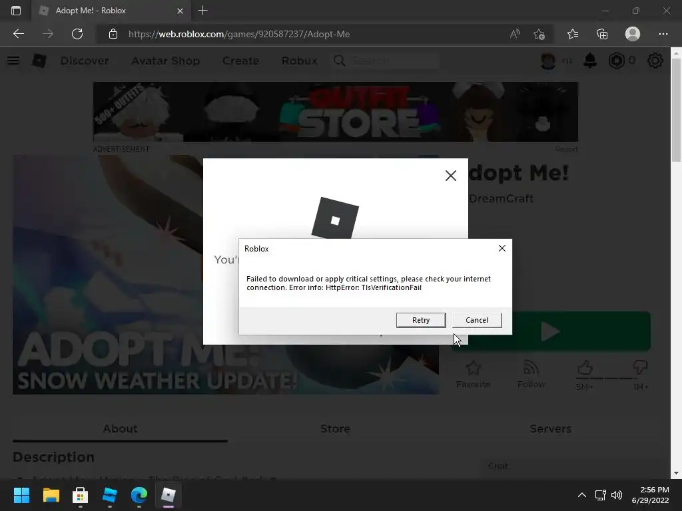682x511 pixels.
Task: Select the web.roblox.com address bar URL
Action: [239, 34]
